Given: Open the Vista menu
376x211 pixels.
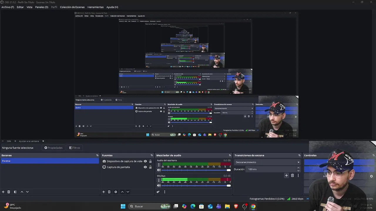Looking at the screenshot, I should (29, 7).
